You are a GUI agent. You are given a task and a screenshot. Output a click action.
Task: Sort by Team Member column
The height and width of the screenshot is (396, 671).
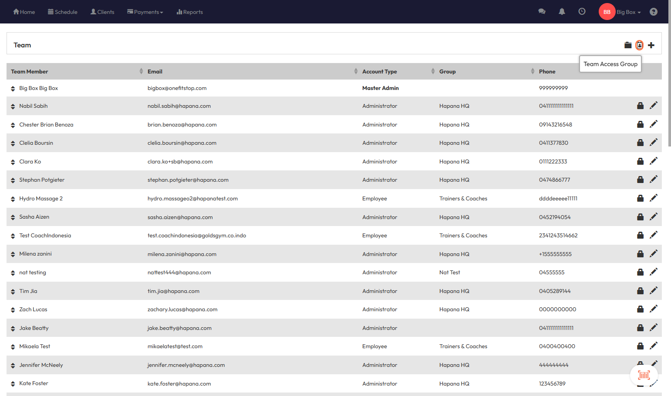[x=141, y=71]
